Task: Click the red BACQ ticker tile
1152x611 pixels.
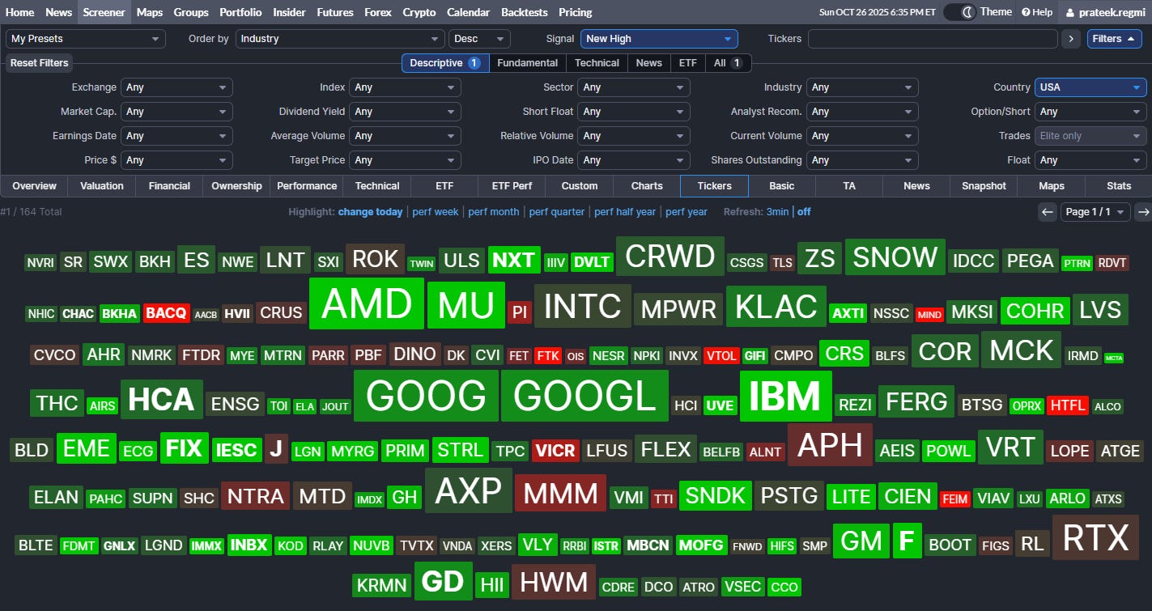Action: (x=166, y=313)
